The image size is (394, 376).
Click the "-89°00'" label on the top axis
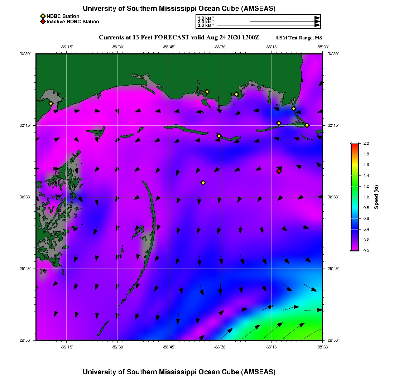(x=117, y=47)
